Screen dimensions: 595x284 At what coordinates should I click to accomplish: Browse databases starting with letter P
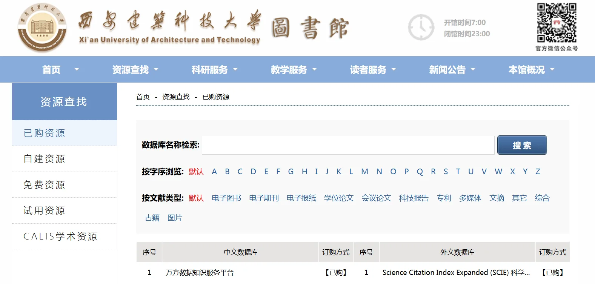[x=406, y=172]
